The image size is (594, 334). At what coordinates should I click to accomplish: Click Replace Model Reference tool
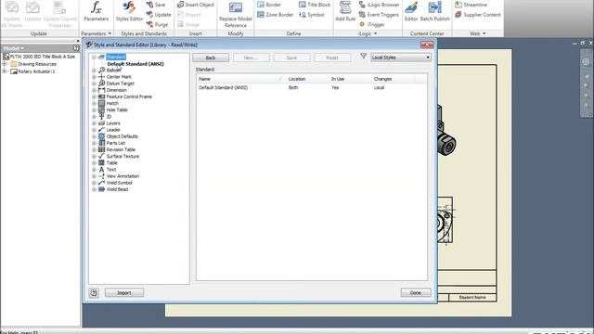tap(235, 15)
